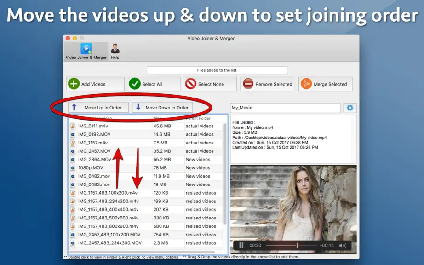Screen dimensions: 424x265
Task: Select the IMG_0192.MOV row
Action: click(x=146, y=134)
